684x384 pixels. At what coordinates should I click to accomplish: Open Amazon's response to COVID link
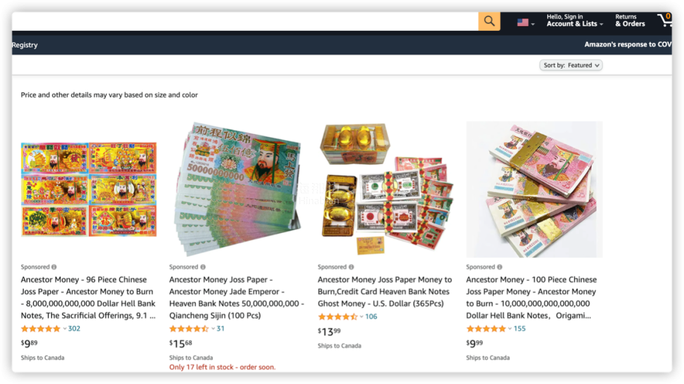point(628,44)
